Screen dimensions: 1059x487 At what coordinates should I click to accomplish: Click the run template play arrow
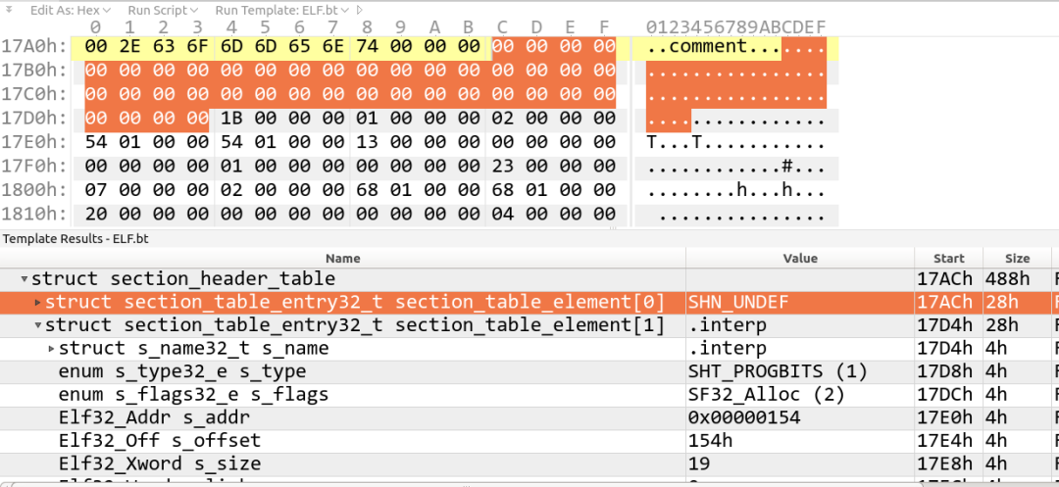pos(359,9)
